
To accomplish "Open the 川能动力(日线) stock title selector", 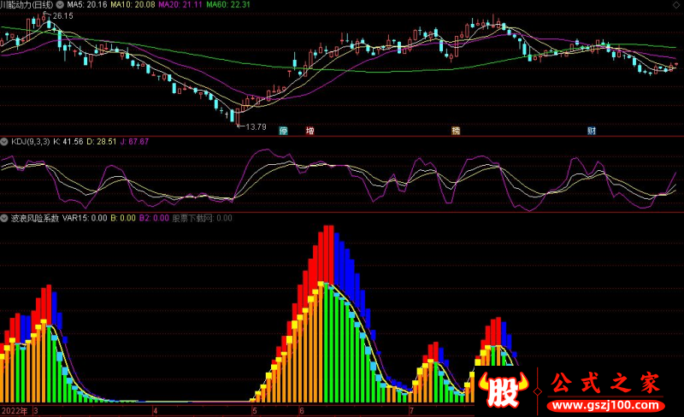I will (x=26, y=4).
